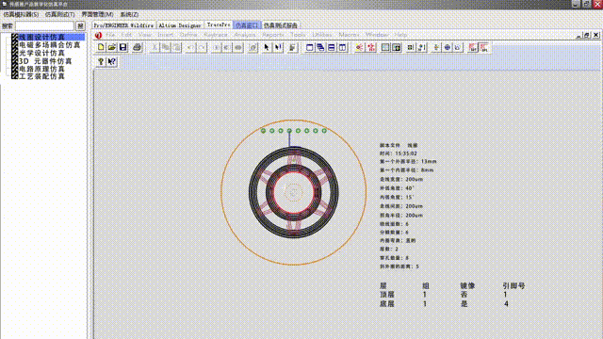Screen dimensions: 603x339
Task: Click the Save floppy disk icon
Action: pos(123,47)
